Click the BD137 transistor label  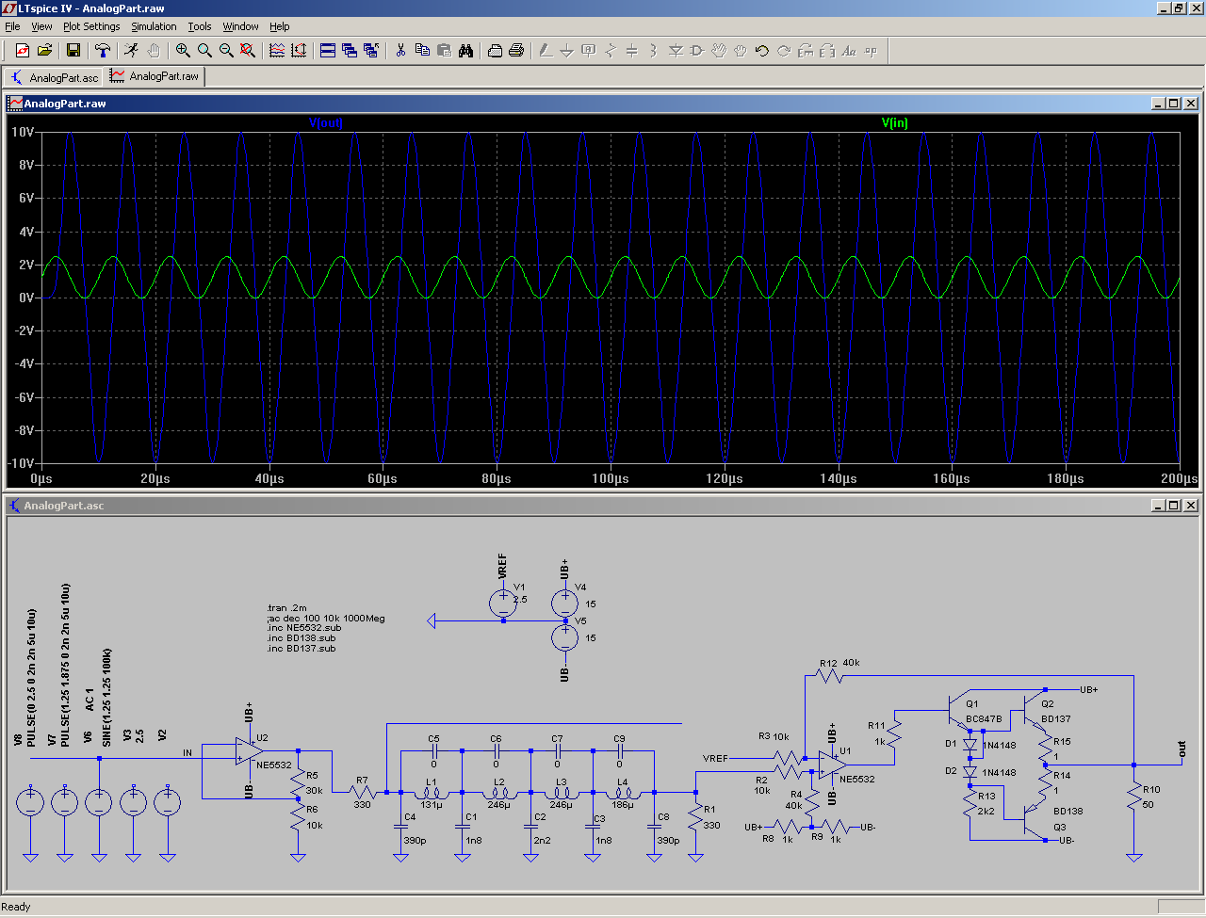pos(1055,719)
